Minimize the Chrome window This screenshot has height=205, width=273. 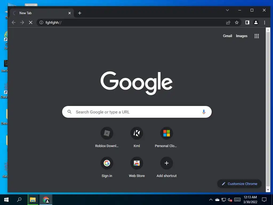(x=240, y=10)
